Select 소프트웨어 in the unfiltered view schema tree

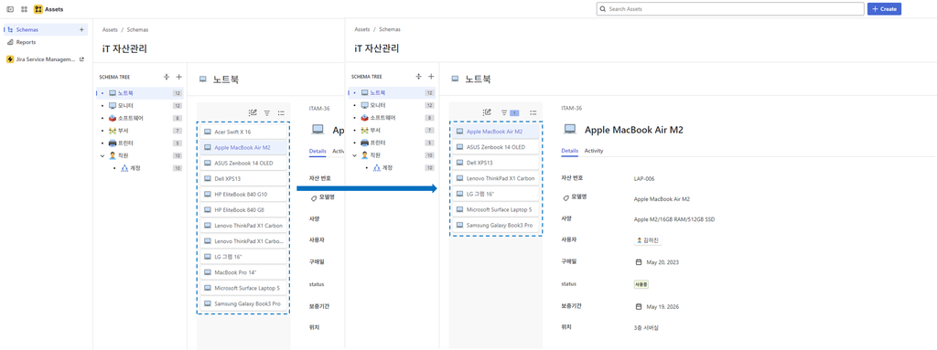pos(140,118)
